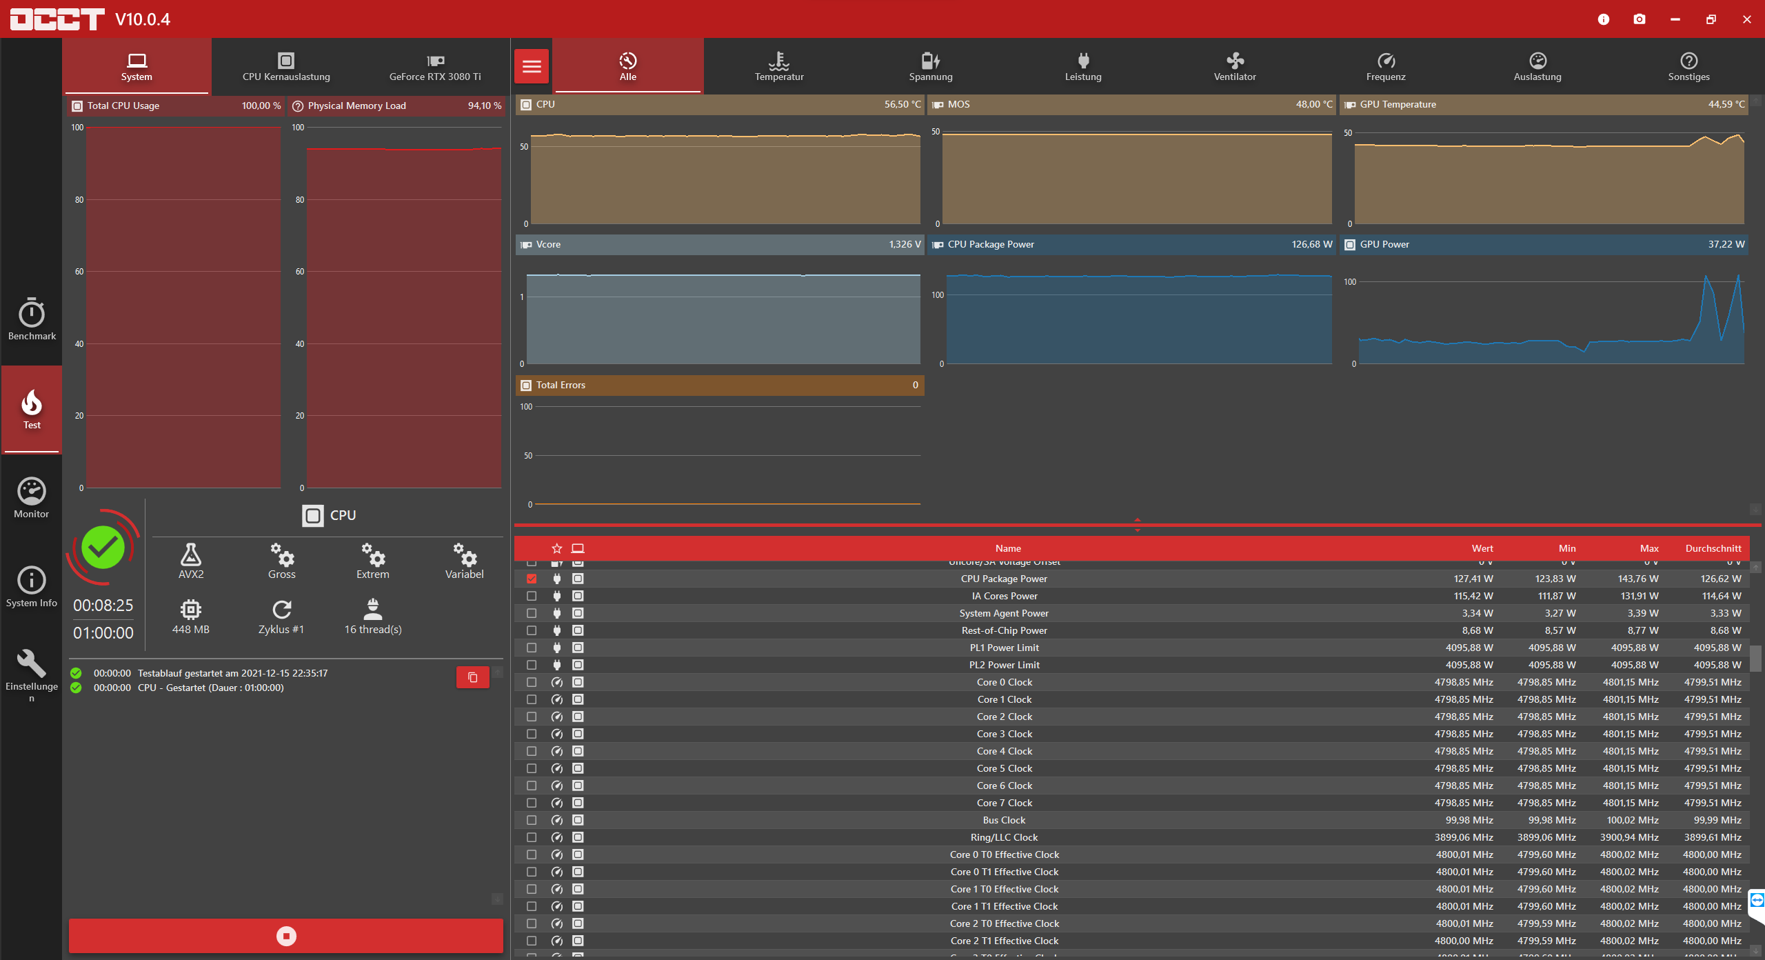This screenshot has height=960, width=1765.
Task: Check the IA Cores Power sensor
Action: pos(531,596)
